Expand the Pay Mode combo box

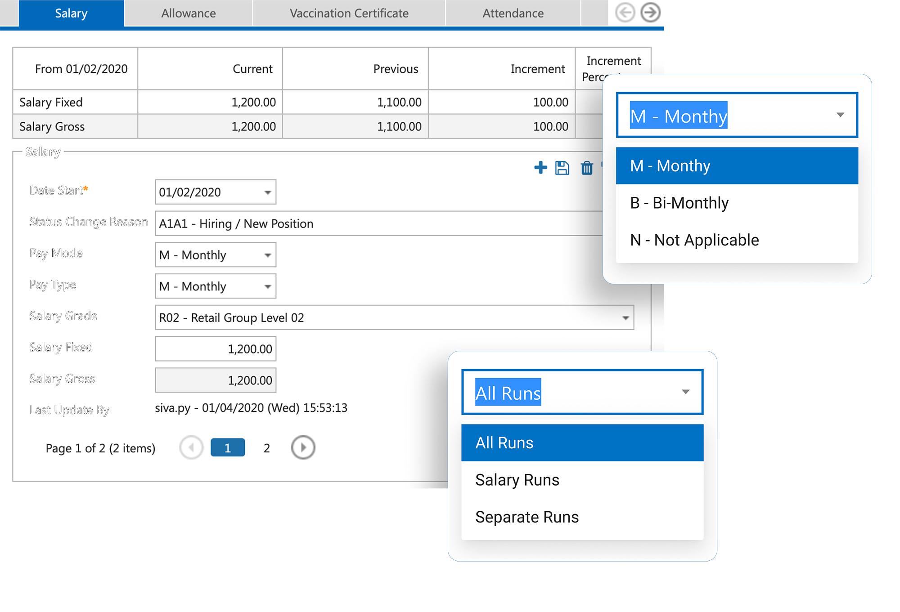(x=268, y=255)
